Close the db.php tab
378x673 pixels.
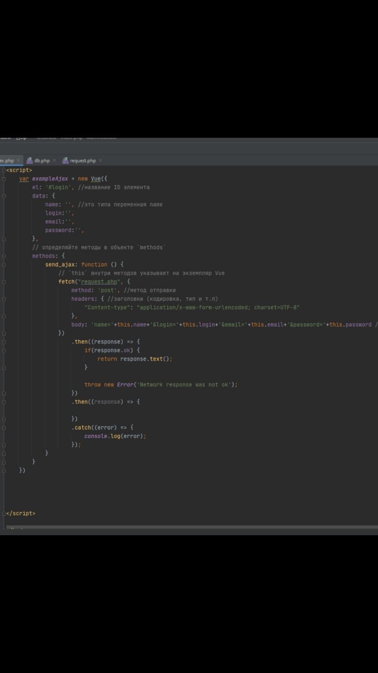(x=55, y=160)
